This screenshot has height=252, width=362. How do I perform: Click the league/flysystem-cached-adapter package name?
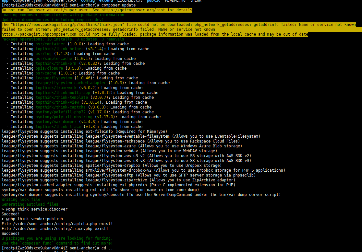click(x=71, y=83)
